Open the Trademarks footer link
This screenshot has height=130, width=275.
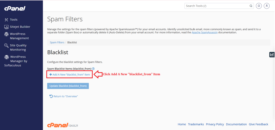click(x=196, y=124)
